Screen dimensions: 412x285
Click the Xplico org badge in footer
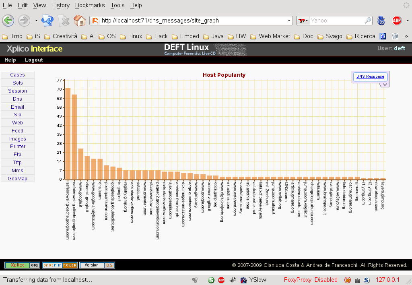click(x=22, y=265)
